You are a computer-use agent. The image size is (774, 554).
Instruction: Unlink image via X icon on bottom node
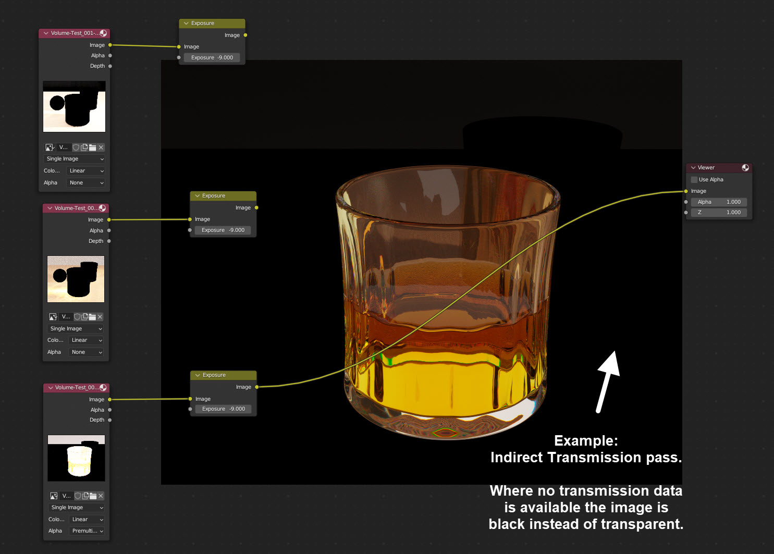[x=100, y=496]
